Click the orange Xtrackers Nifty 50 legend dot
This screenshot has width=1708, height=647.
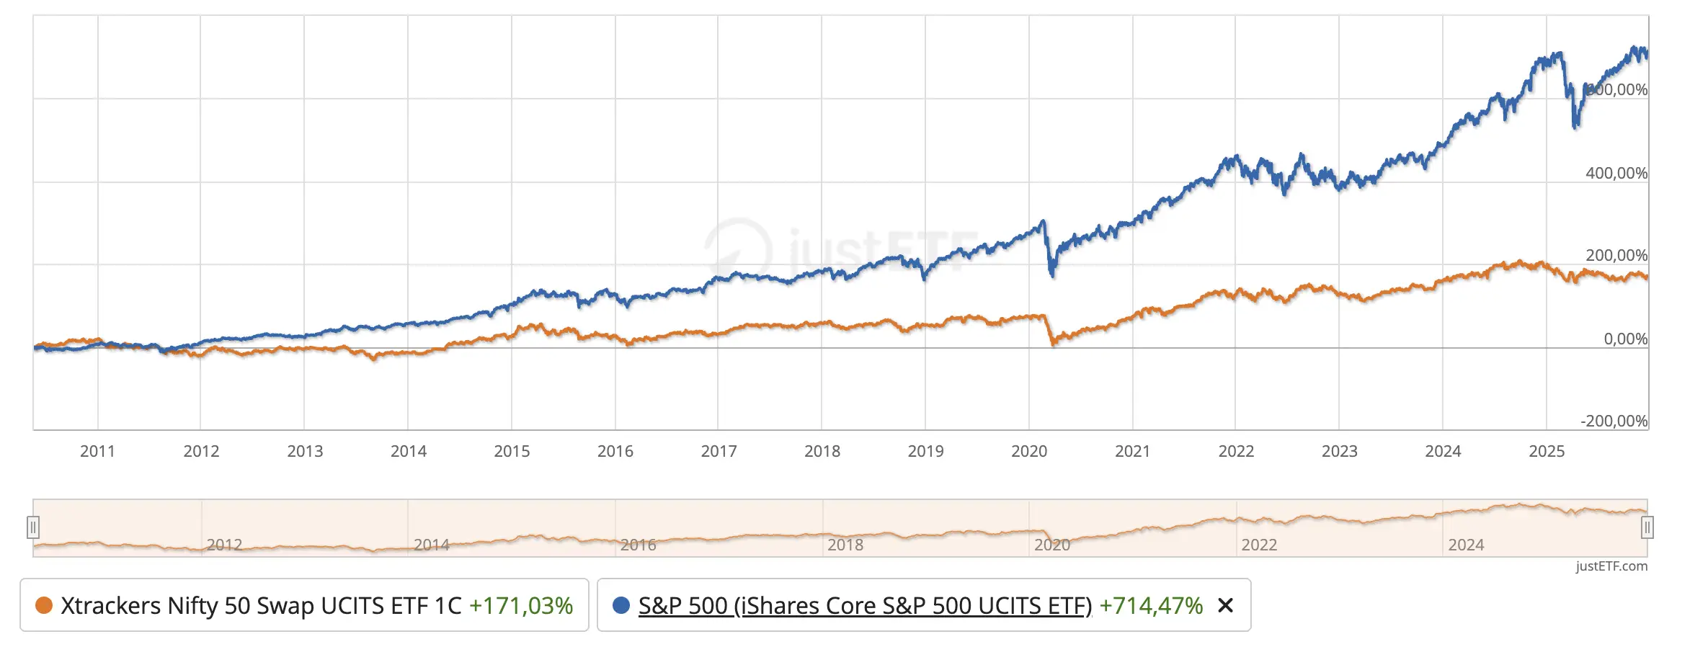pos(44,605)
